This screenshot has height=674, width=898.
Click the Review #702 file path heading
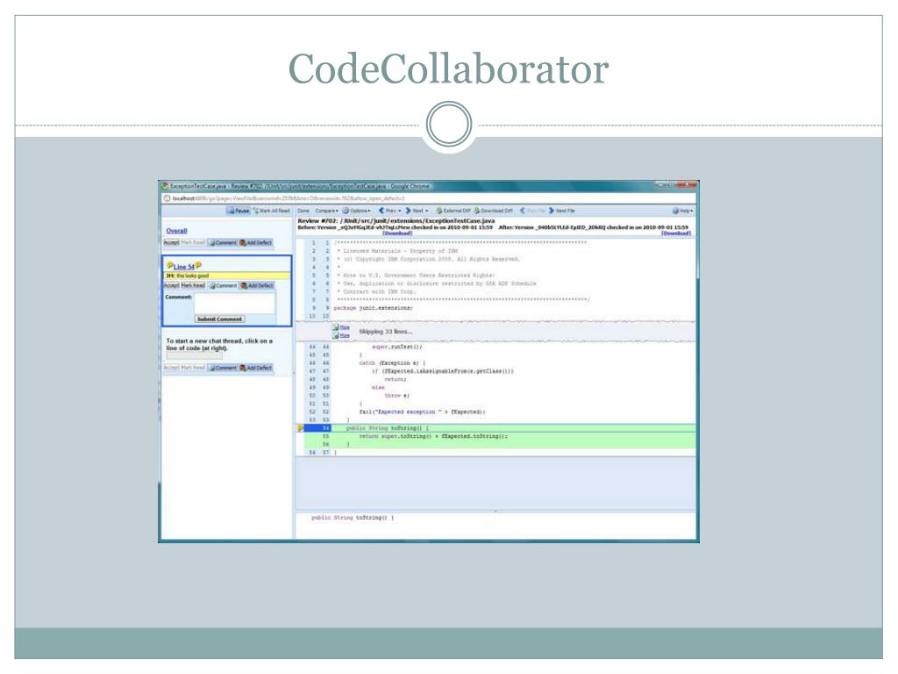396,220
